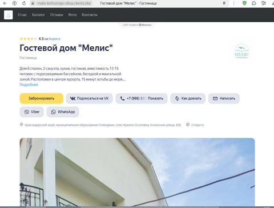Click the VK logo icon
The width and height of the screenshot is (274, 208).
73,98
